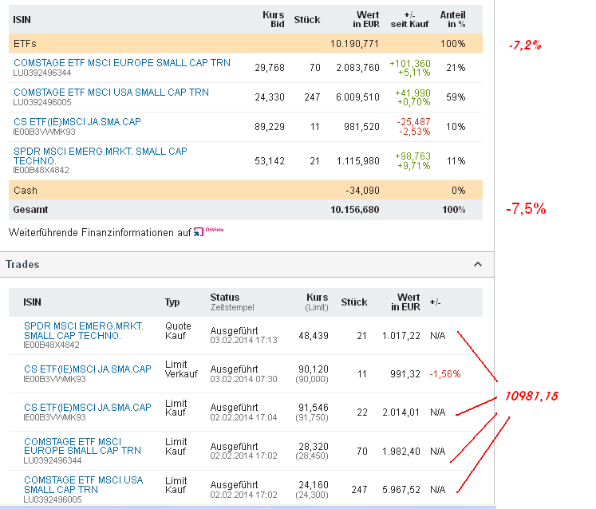This screenshot has height=509, width=596.
Task: Click the Status Zeitstempel column header
Action: [x=227, y=302]
